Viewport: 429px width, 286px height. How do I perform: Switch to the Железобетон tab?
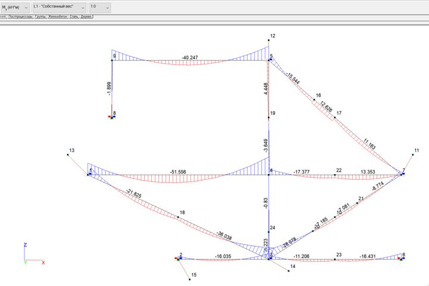58,17
